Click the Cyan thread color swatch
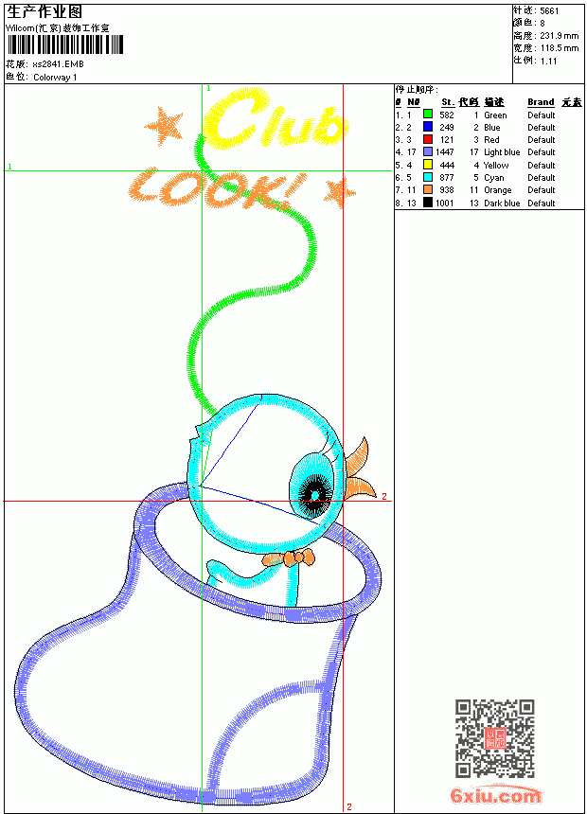This screenshot has width=587, height=814. point(428,177)
